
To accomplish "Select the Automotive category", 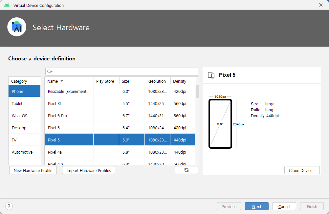I will (24, 152).
